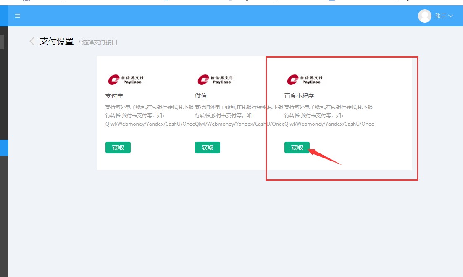Click the user avatar picture

coord(425,16)
